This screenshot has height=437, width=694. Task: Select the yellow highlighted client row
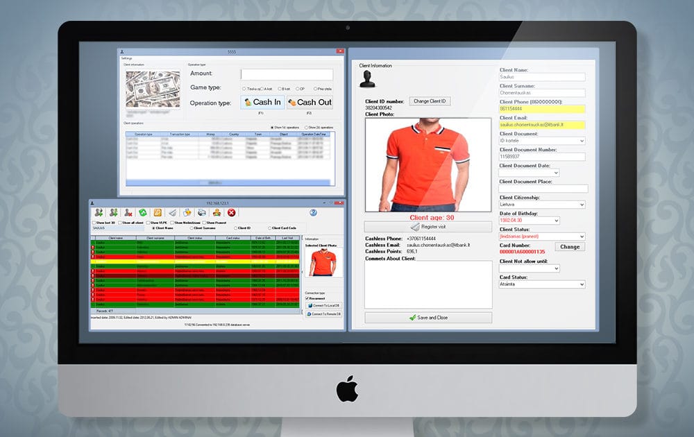(x=195, y=262)
